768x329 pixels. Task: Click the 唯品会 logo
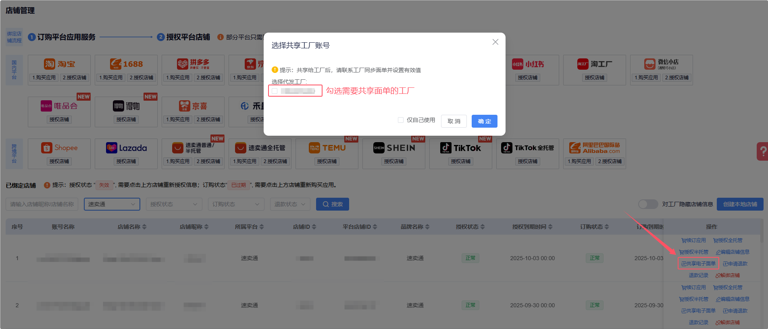[x=59, y=106]
